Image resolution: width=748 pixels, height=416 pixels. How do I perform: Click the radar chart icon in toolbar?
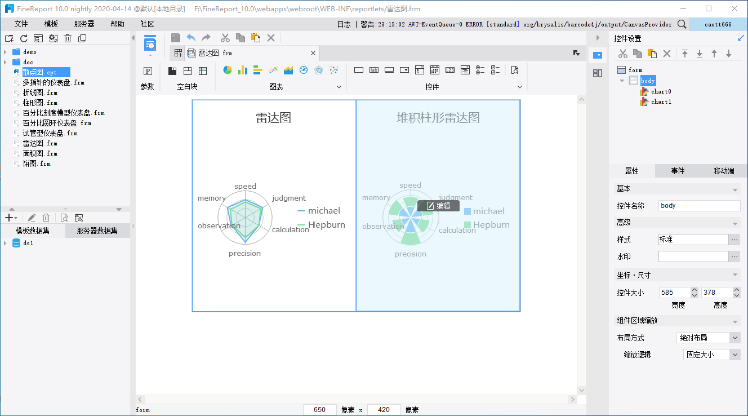(x=319, y=70)
